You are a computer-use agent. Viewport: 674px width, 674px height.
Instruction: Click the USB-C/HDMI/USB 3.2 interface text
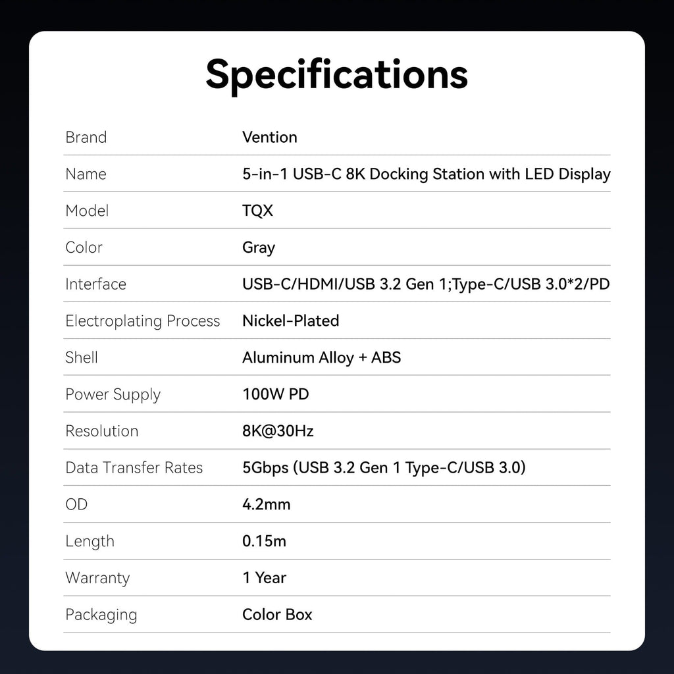pos(426,284)
